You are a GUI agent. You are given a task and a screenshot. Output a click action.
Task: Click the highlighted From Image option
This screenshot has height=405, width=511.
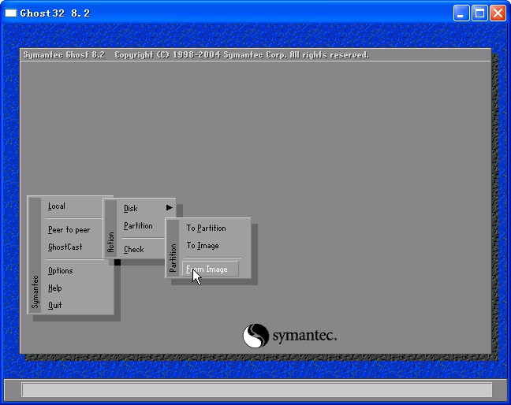pos(210,269)
